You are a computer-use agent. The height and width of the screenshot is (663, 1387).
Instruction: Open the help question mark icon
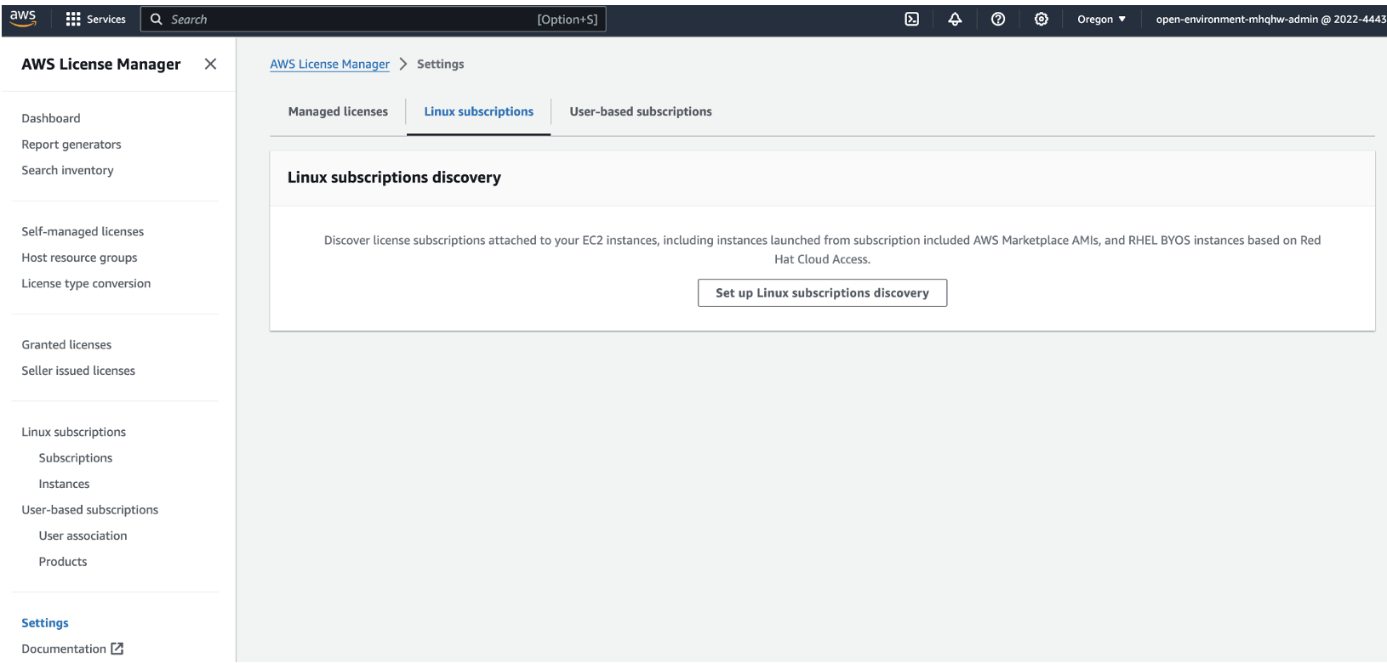[998, 19]
